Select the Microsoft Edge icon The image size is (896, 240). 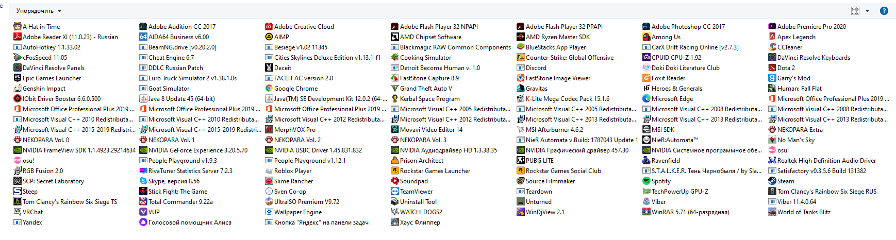646,98
